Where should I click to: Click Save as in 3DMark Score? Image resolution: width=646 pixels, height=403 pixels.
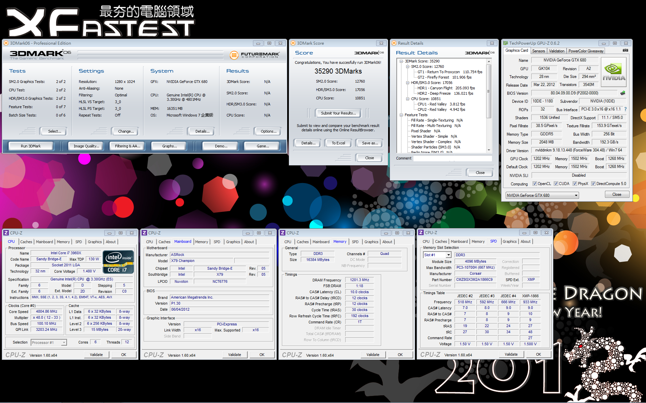coord(370,143)
